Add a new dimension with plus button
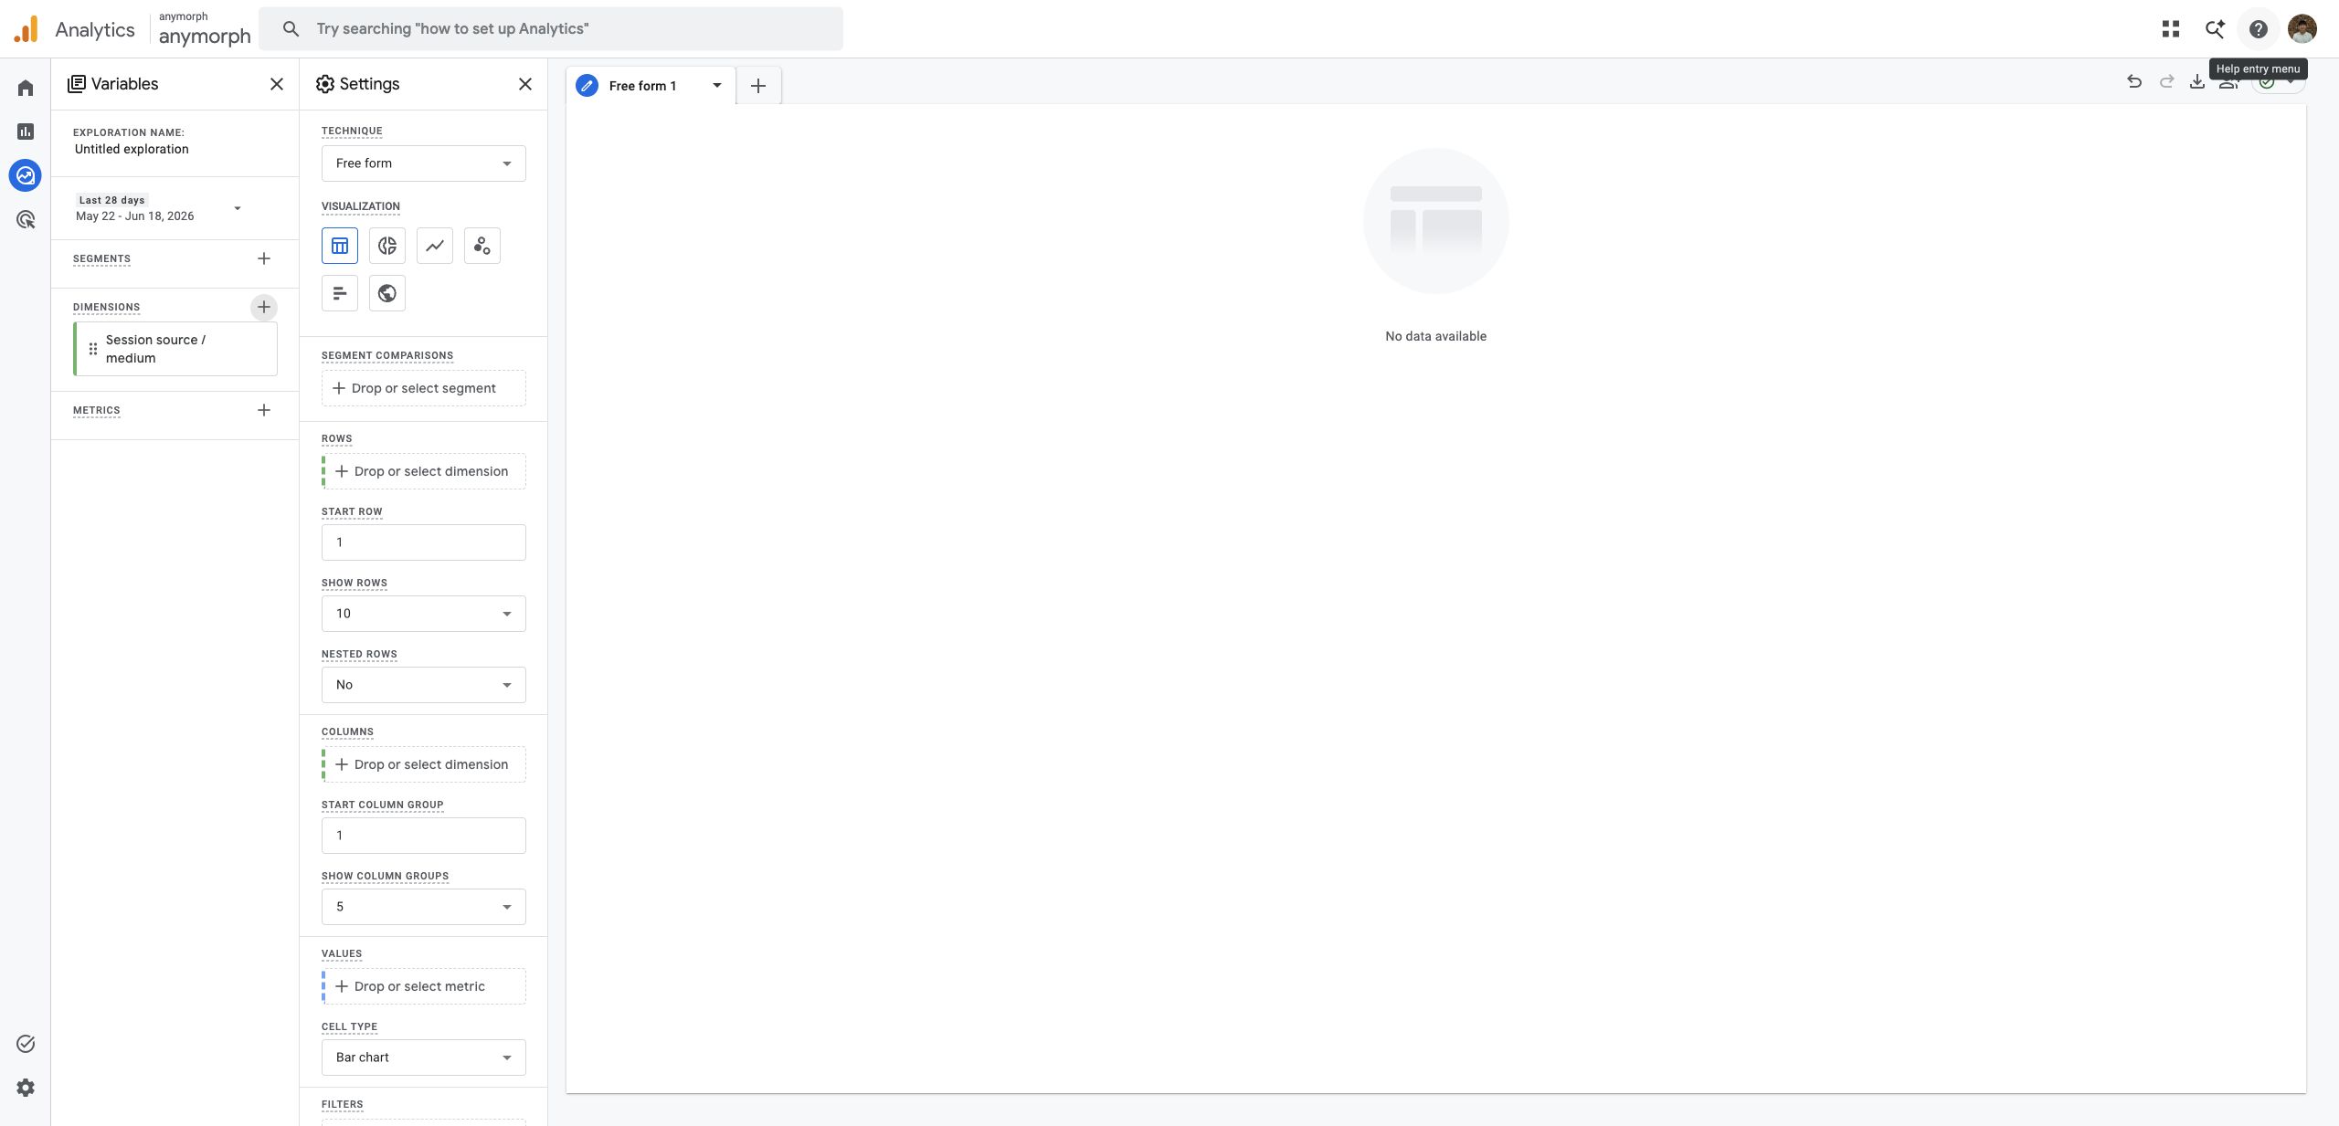The image size is (2339, 1126). [264, 307]
